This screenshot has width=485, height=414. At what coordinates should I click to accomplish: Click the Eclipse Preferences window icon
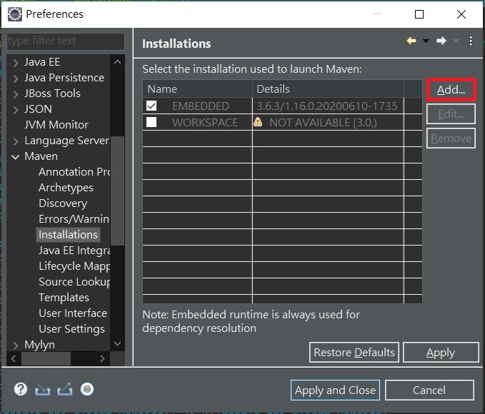tap(15, 14)
